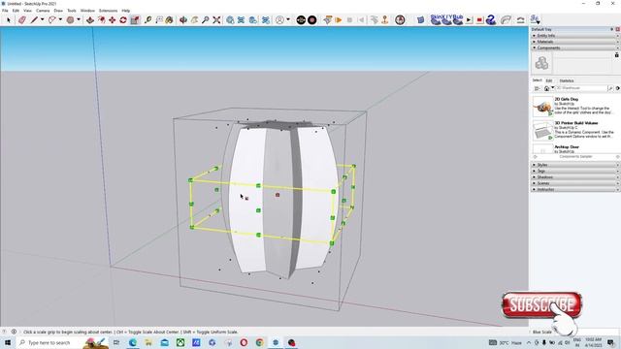Click Zoom Extents tool
The image size is (621, 349).
(x=216, y=19)
